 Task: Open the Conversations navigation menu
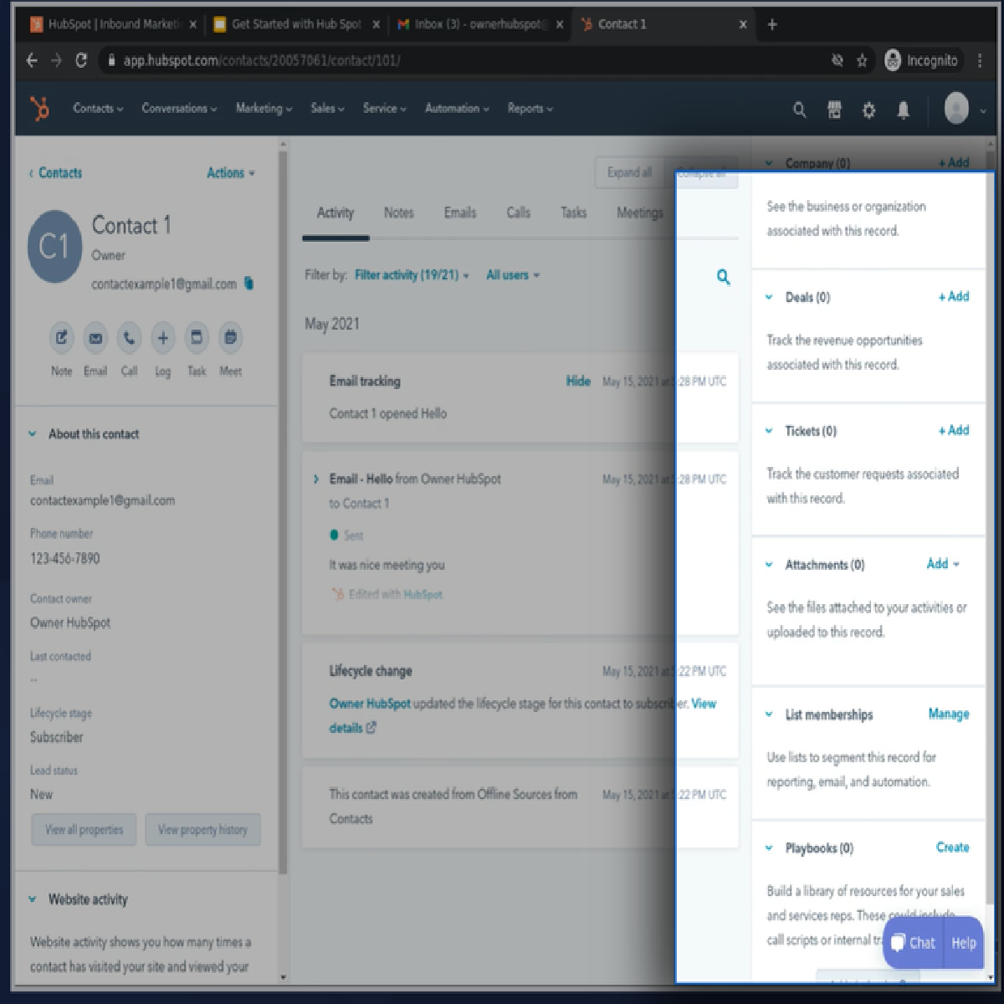click(179, 109)
